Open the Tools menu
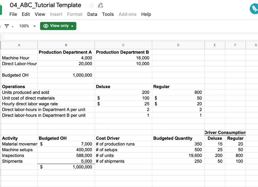 pos(108,14)
